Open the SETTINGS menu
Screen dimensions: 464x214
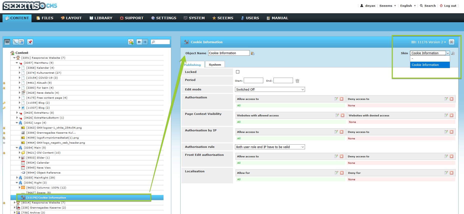164,18
